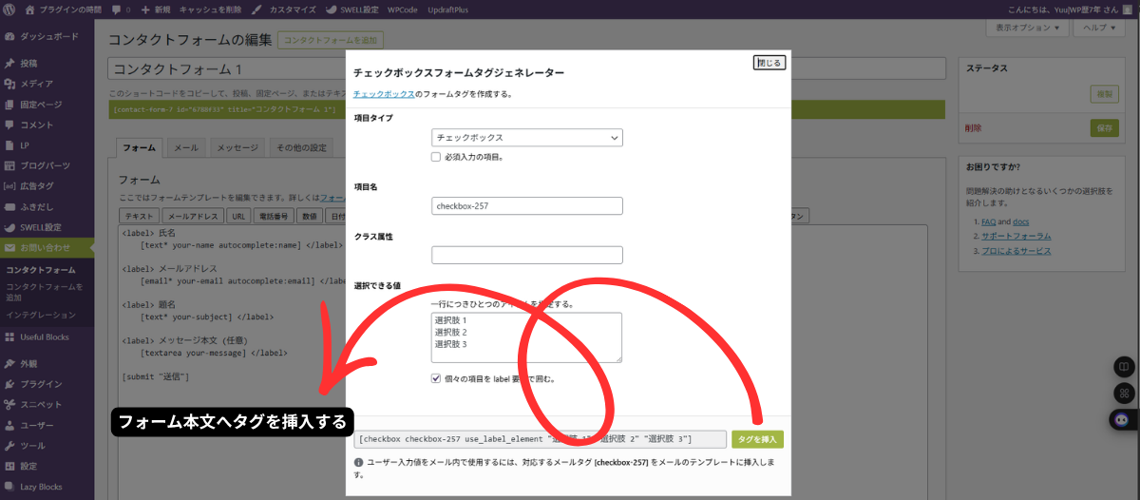Open the display options dropdown
The height and width of the screenshot is (500, 1140).
(1029, 28)
